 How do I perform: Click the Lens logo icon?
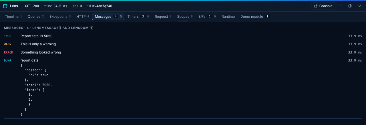(5, 6)
